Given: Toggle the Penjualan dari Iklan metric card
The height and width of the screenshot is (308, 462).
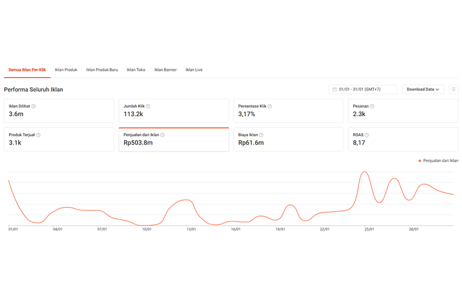Looking at the screenshot, I should point(174,139).
